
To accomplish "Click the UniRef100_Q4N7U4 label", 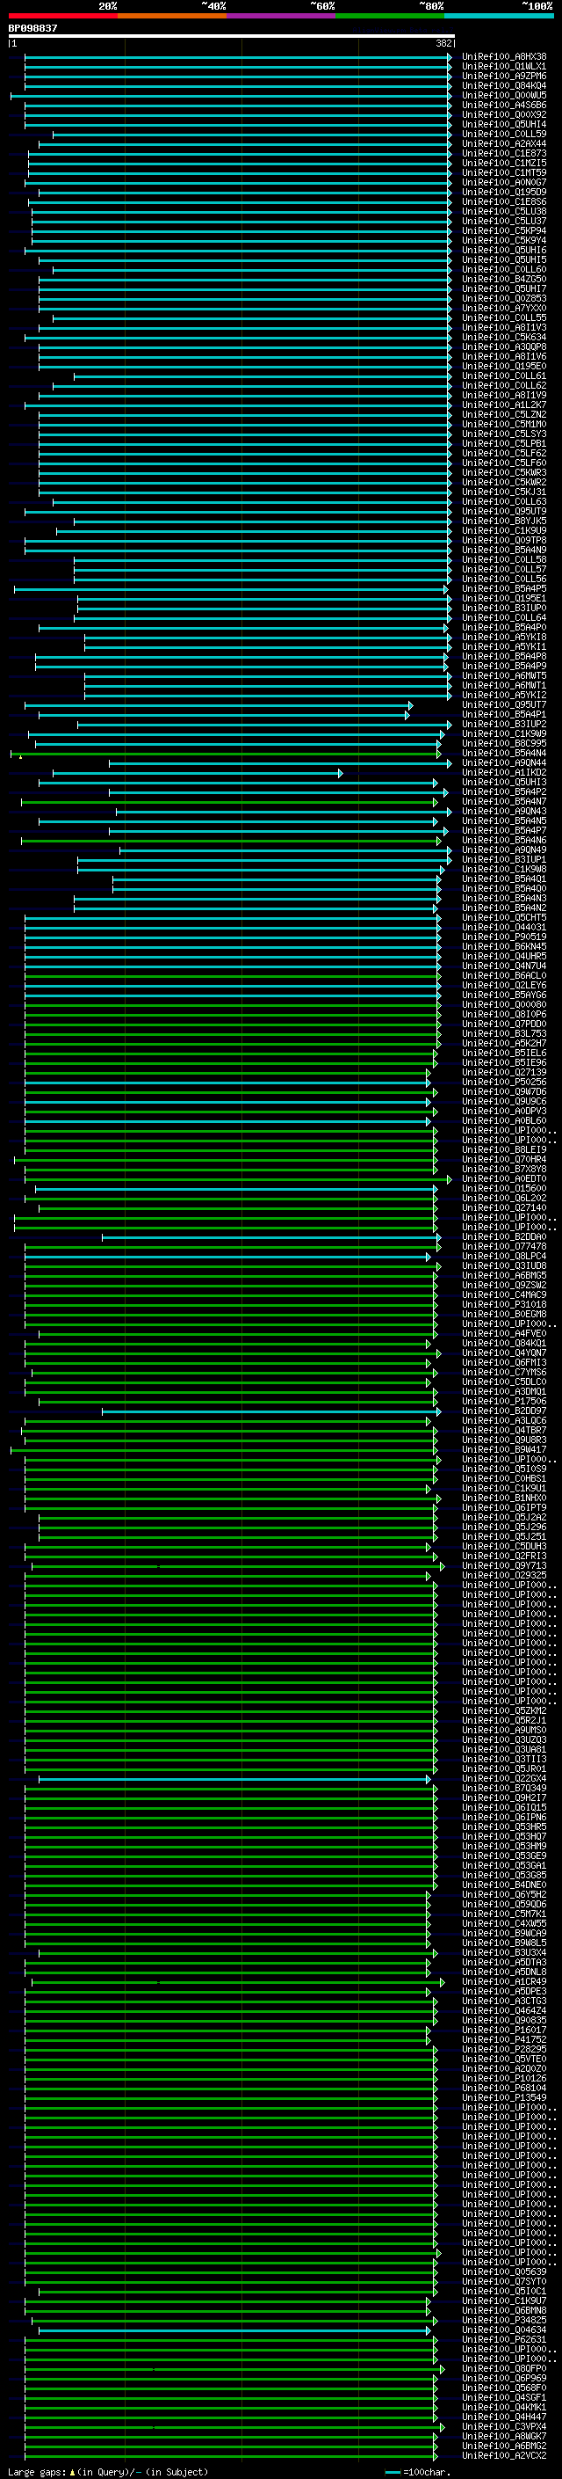I will point(503,966).
